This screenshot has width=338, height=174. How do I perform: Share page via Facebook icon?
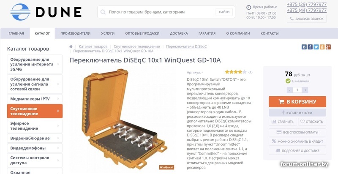pyautogui.click(x=310, y=47)
